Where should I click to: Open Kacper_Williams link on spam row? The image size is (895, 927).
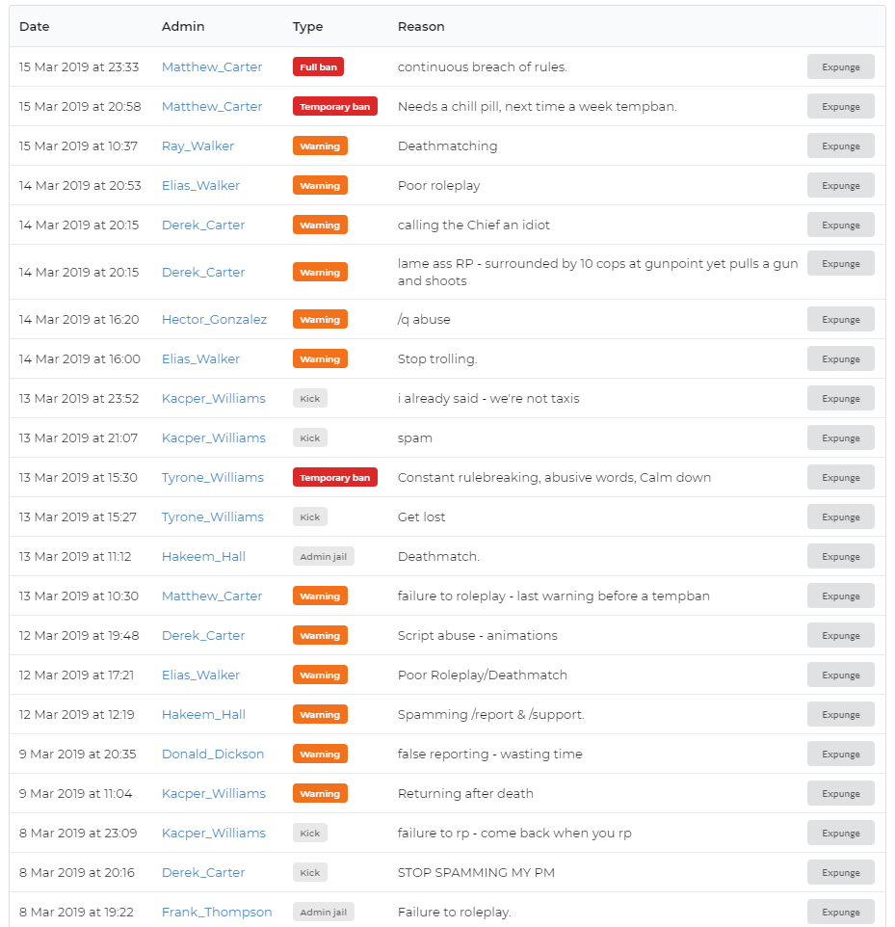[214, 438]
